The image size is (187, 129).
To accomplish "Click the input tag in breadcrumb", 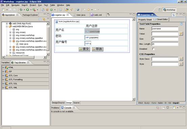I will 176,103.
